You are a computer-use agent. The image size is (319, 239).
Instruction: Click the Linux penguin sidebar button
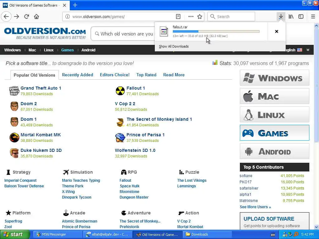(274, 115)
